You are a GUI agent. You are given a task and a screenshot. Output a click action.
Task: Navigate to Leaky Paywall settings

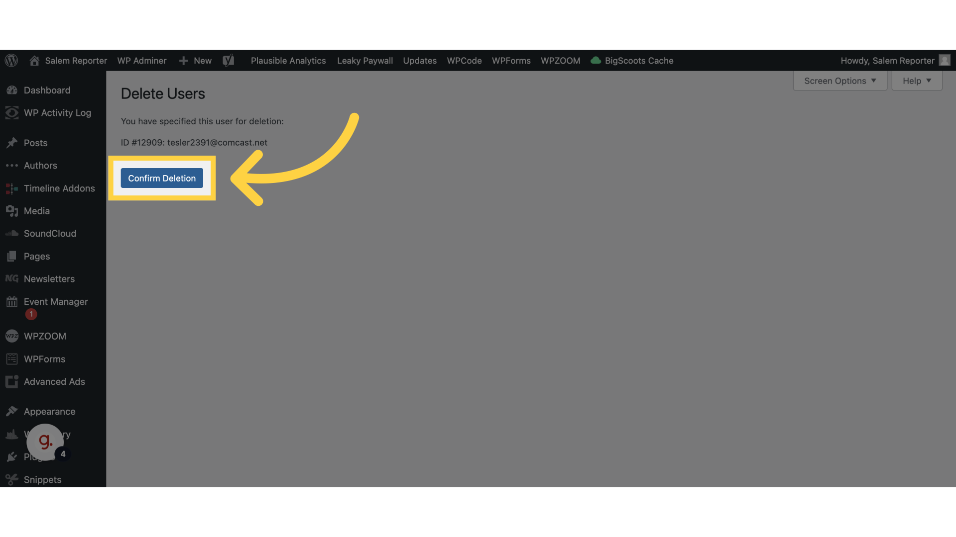click(x=365, y=60)
